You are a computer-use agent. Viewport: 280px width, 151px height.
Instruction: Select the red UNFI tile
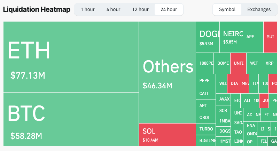pos(239,63)
